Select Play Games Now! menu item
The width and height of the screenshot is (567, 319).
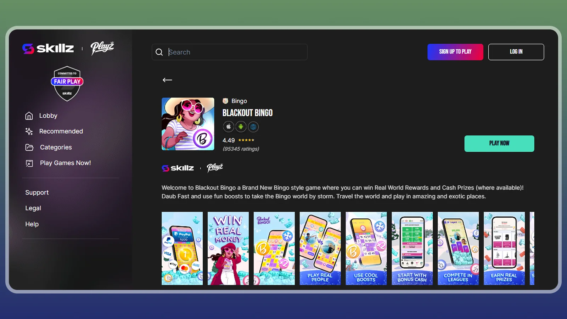[x=66, y=163]
